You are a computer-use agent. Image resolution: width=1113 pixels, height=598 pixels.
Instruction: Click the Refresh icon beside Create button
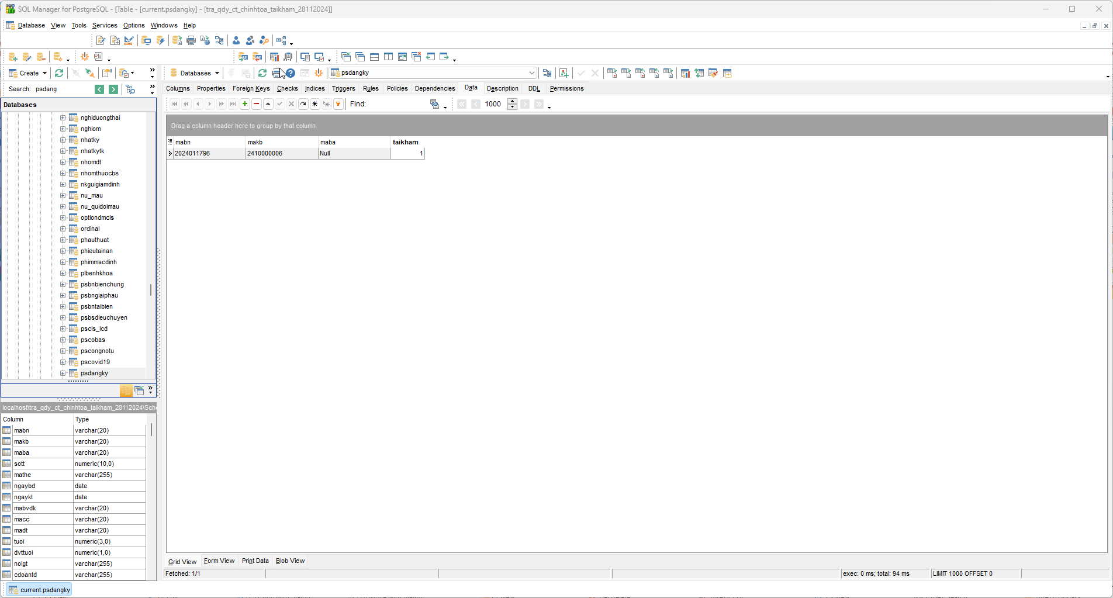(59, 73)
